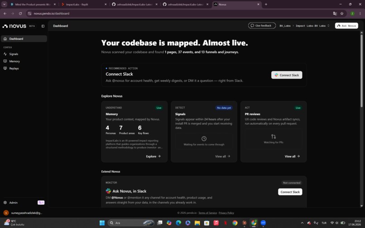
Task: Open Task View on the taskbar
Action: (160, 223)
